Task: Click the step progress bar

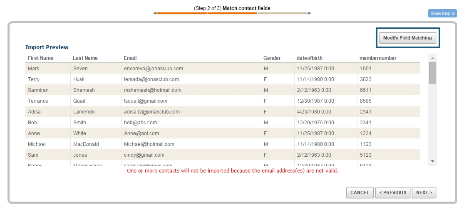Action: click(x=232, y=13)
